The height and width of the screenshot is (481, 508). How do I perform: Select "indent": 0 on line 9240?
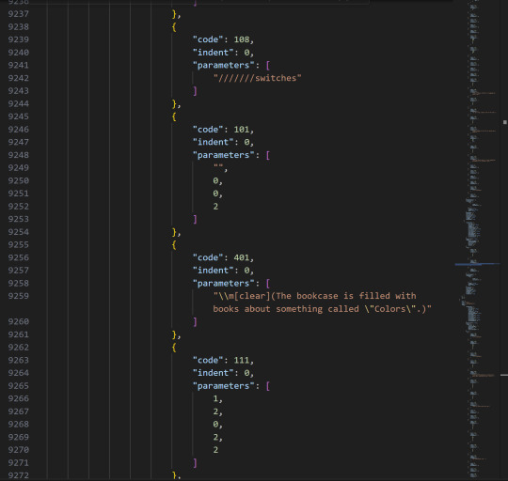click(223, 53)
